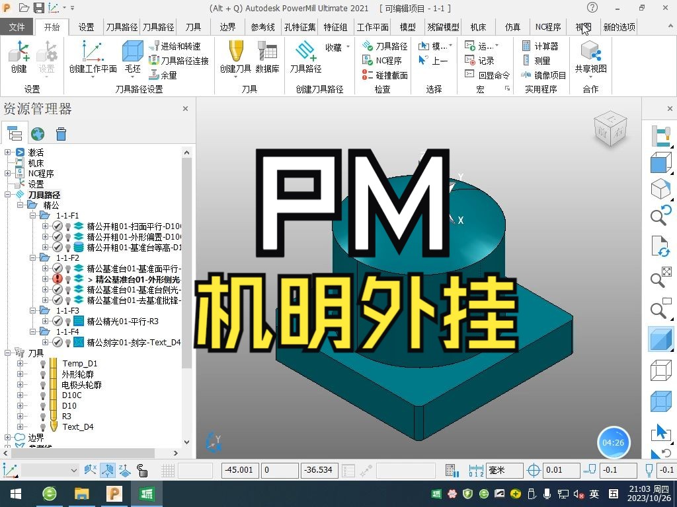This screenshot has height=507, width=677.
Task: Collapse the 1-1-F1 folder
Action: pos(33,215)
